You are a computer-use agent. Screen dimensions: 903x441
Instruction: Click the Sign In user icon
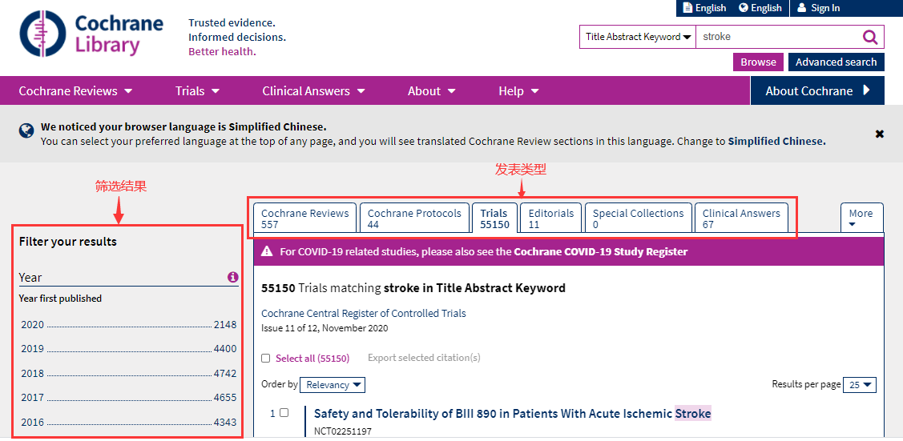pos(801,8)
